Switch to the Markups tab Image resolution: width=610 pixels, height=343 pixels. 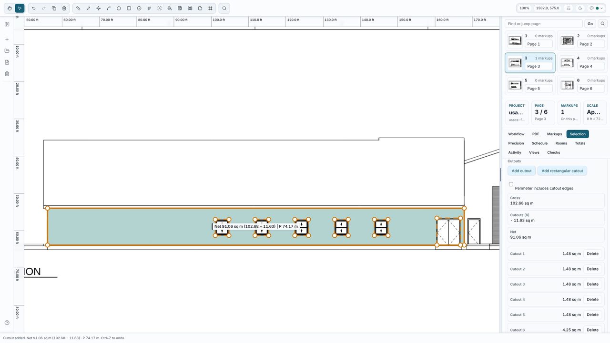pos(554,134)
